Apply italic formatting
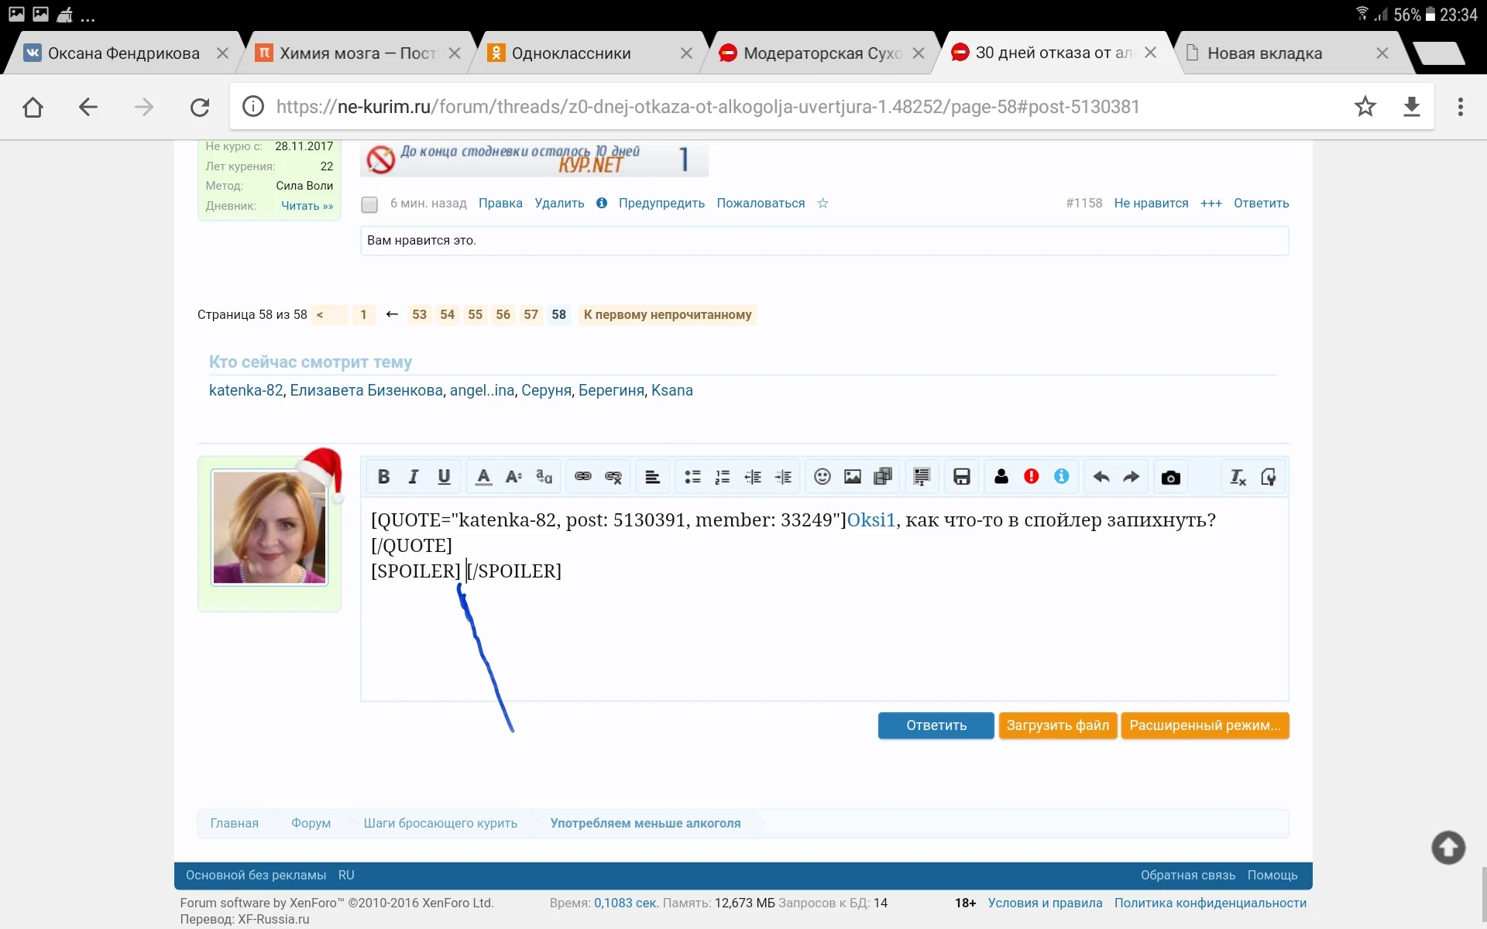The width and height of the screenshot is (1487, 929). coord(413,476)
